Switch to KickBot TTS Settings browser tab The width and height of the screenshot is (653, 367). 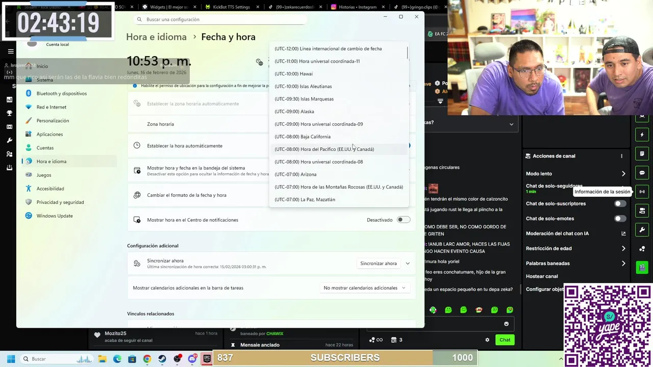tap(232, 7)
